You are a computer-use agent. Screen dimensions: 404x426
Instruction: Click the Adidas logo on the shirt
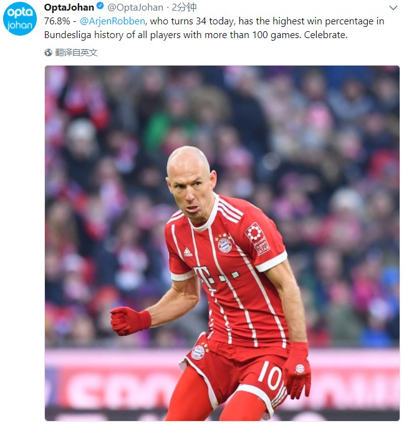pyautogui.click(x=188, y=252)
